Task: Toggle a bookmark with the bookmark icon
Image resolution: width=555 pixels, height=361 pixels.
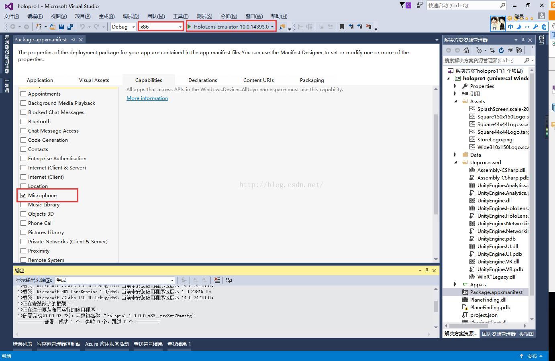Action: coord(342,27)
